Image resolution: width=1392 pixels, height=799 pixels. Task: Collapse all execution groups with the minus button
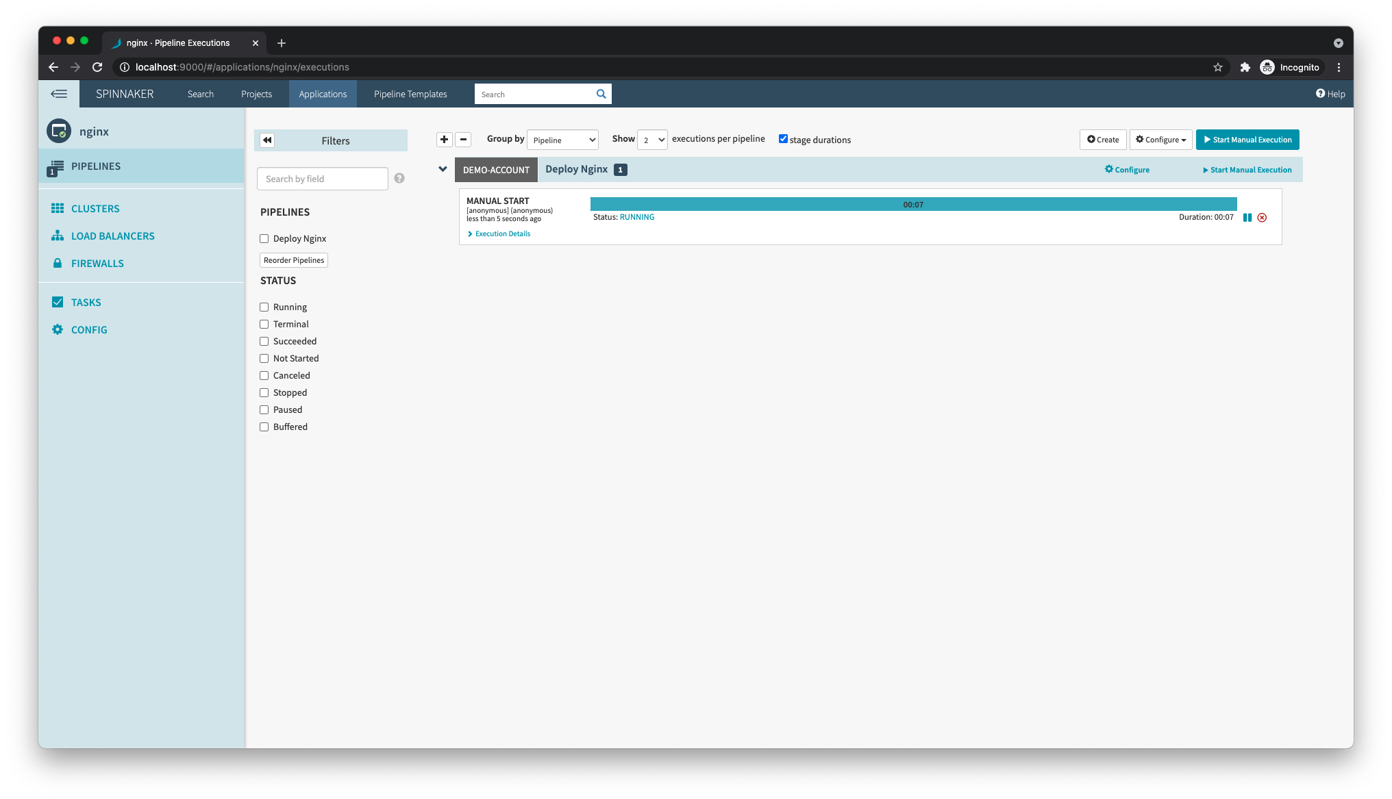(463, 140)
